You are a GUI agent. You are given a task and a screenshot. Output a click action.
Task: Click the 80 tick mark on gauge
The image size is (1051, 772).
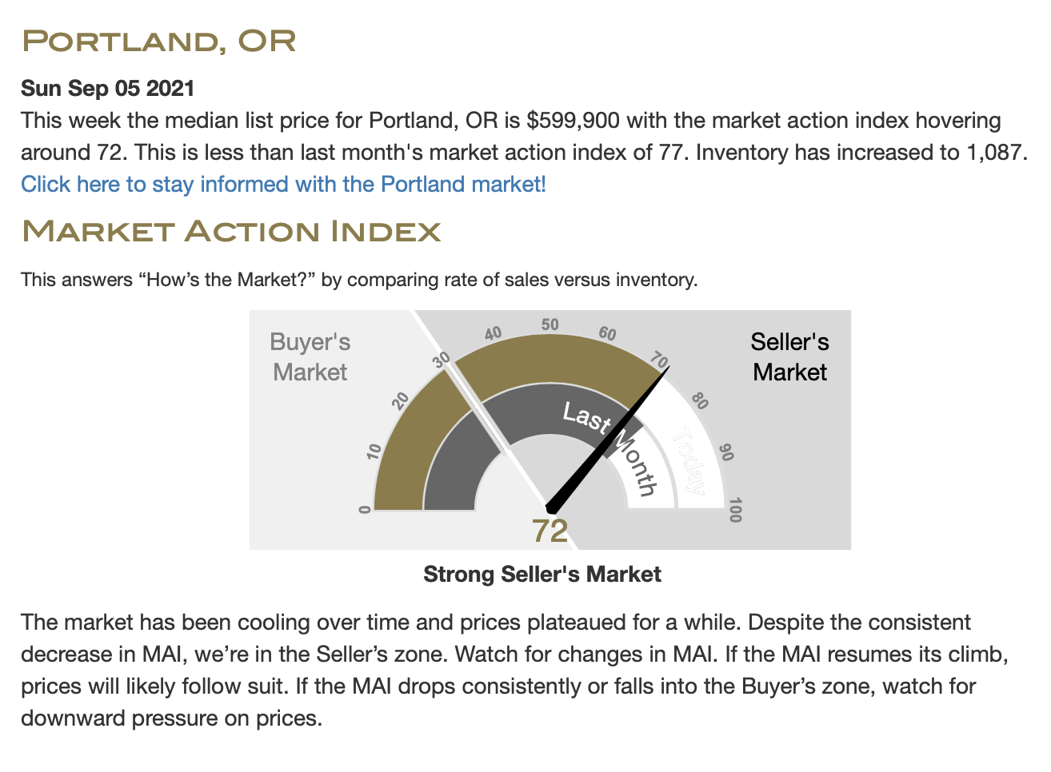tap(700, 400)
